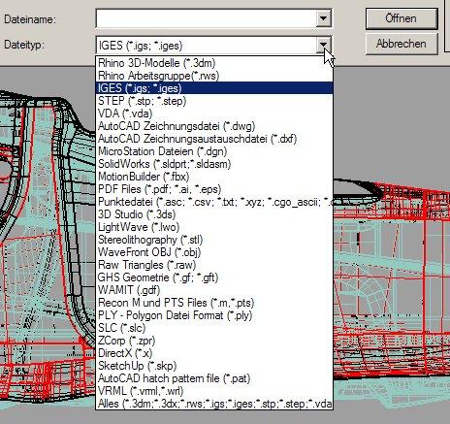Choose DirectX (*.x) option

(x=214, y=353)
